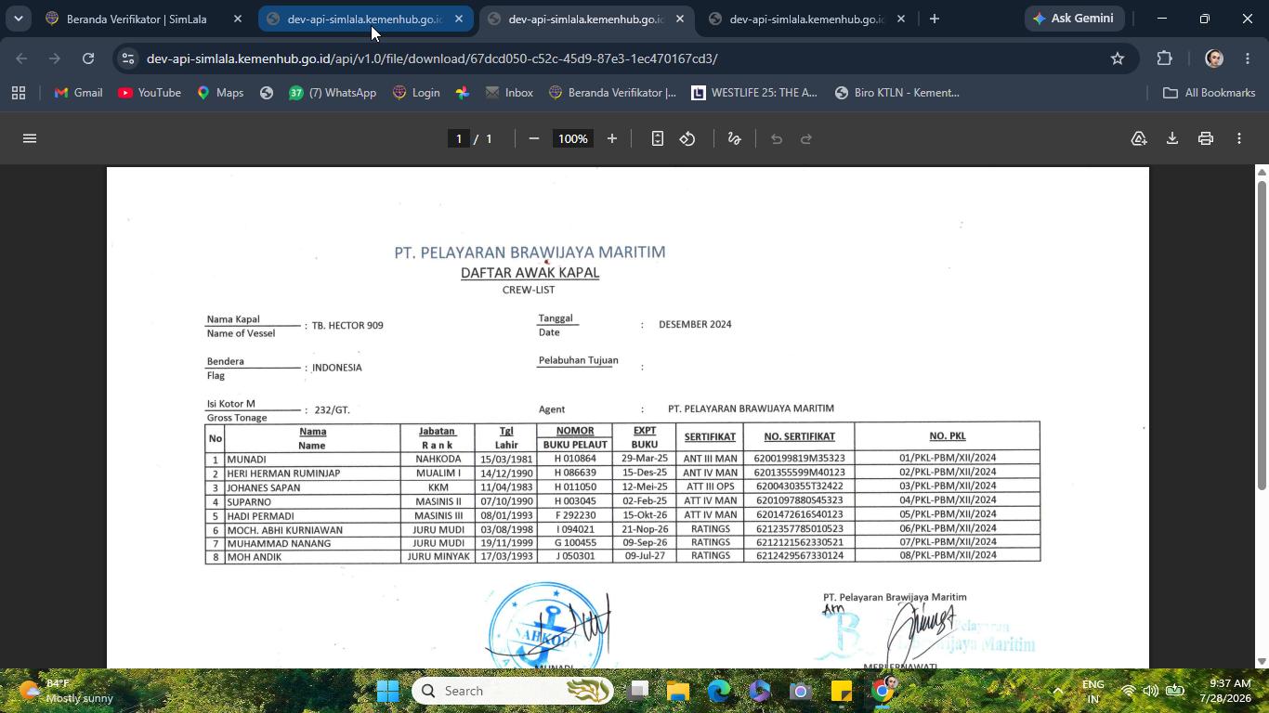The image size is (1269, 713).
Task: Open Sticky Notes from taskbar
Action: (842, 691)
